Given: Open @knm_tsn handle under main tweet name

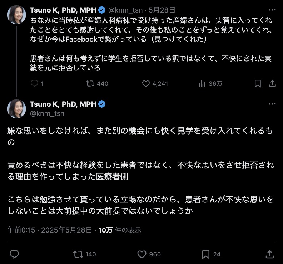Looking at the screenshot, I should (47, 113).
